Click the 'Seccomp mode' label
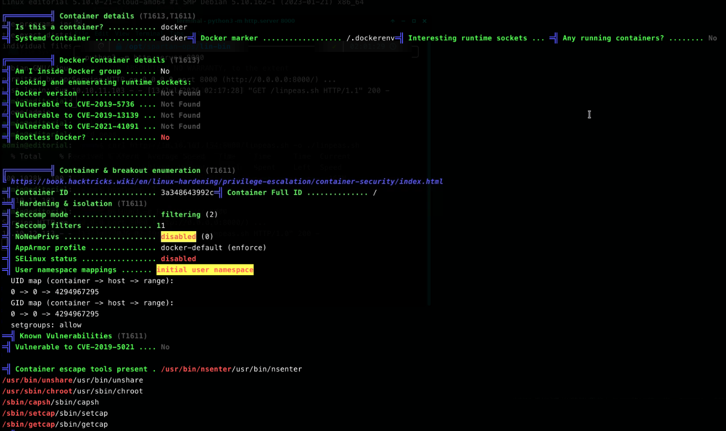The image size is (726, 431). pyautogui.click(x=41, y=215)
